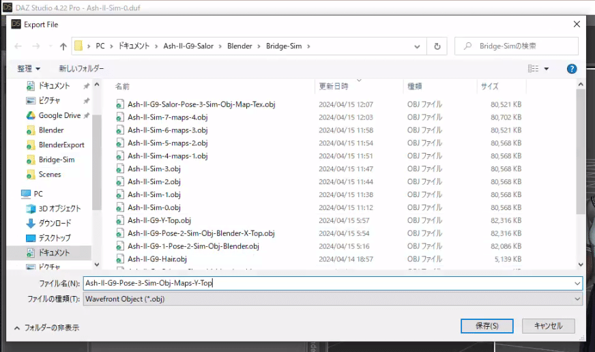Select file Ash-II-Sim-3.obj
The width and height of the screenshot is (595, 352).
[x=154, y=168]
